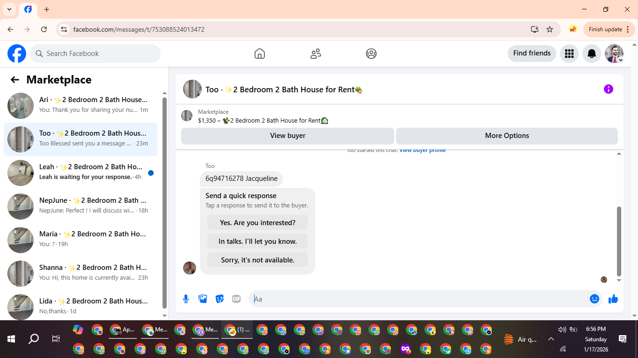Send quick reply 'In talks. I'll let you know.'

[258, 241]
